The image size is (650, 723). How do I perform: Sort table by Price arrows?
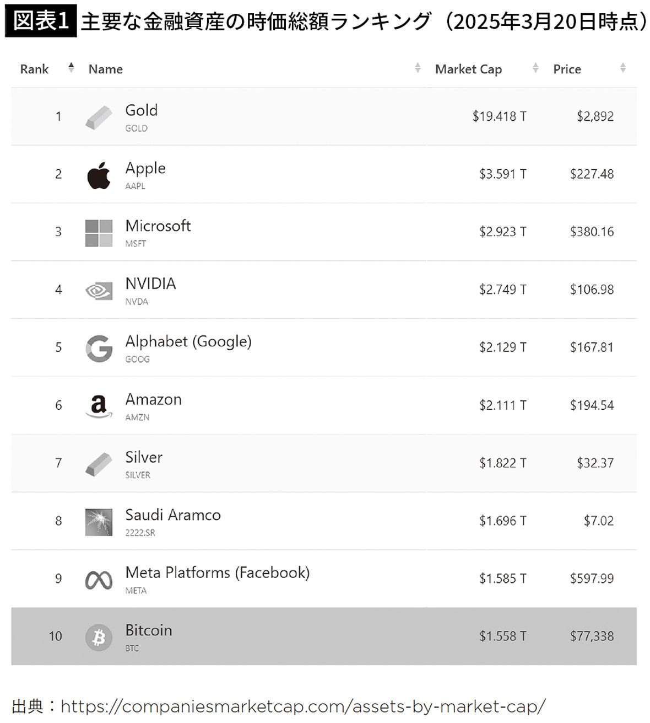tap(623, 68)
